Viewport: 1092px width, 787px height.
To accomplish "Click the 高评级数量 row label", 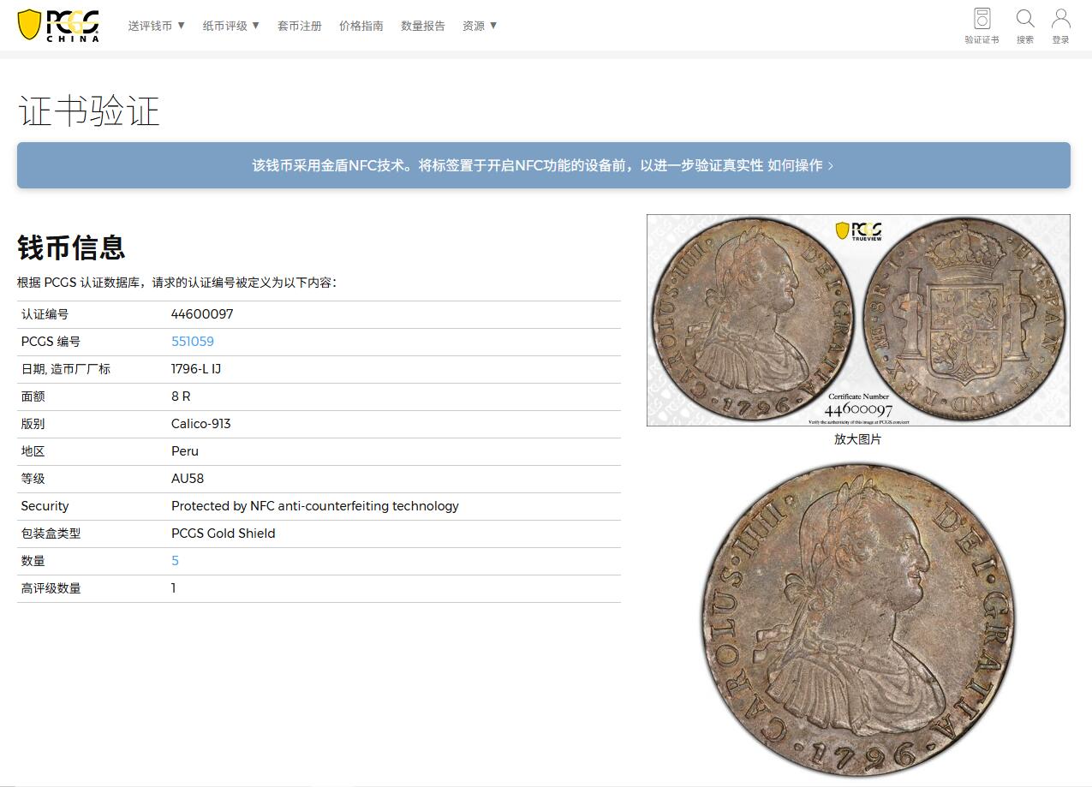I will tap(51, 588).
